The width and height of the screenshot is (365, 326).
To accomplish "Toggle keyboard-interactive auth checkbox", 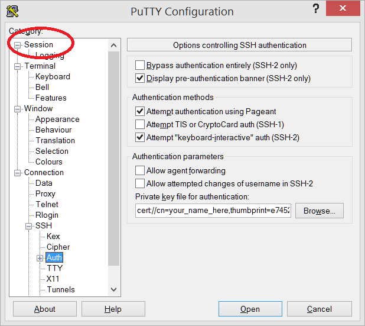I will (139, 138).
